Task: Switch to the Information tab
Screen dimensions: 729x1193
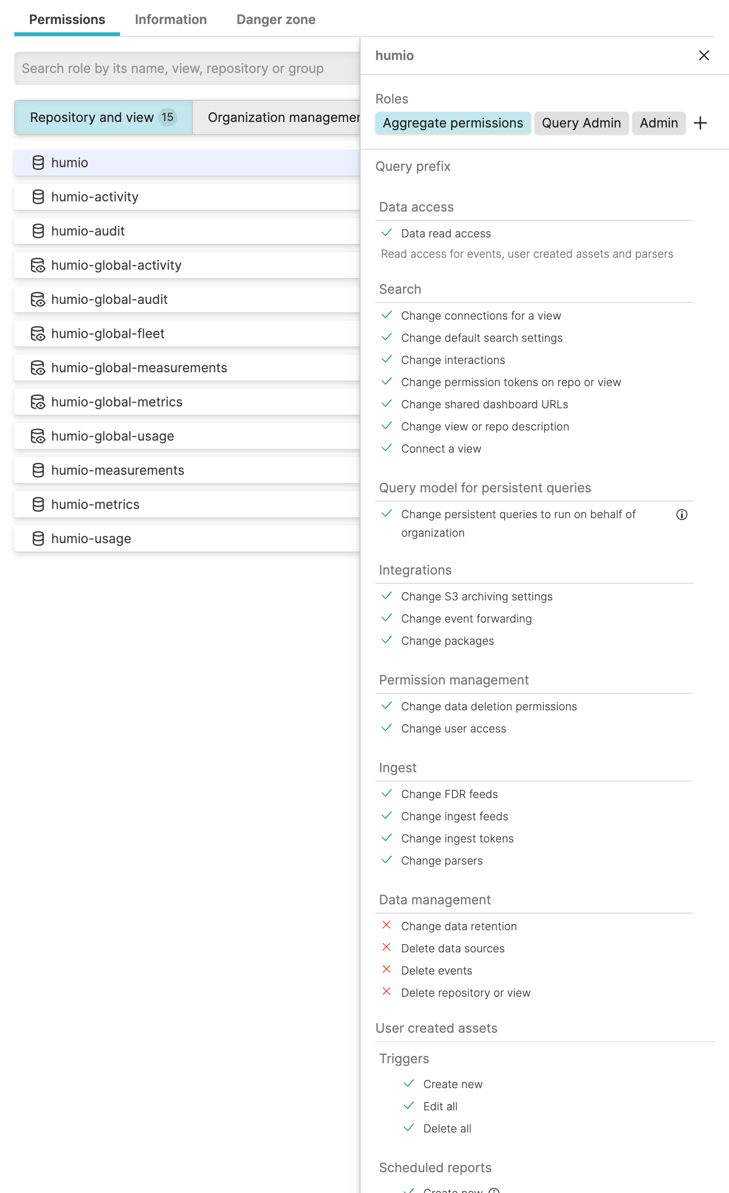Action: tap(170, 19)
